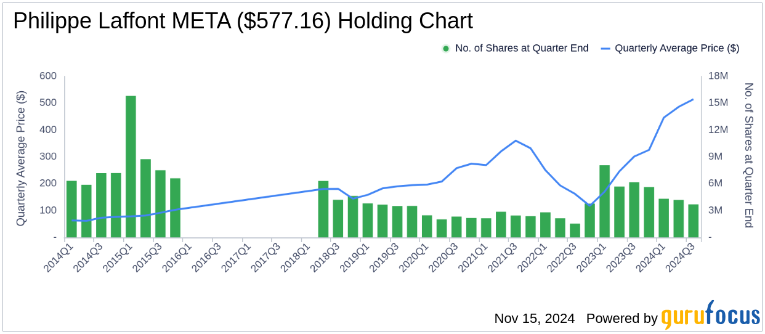The height and width of the screenshot is (334, 765).
Task: Select the 2020Q3 x-axis label
Action: tap(442, 257)
